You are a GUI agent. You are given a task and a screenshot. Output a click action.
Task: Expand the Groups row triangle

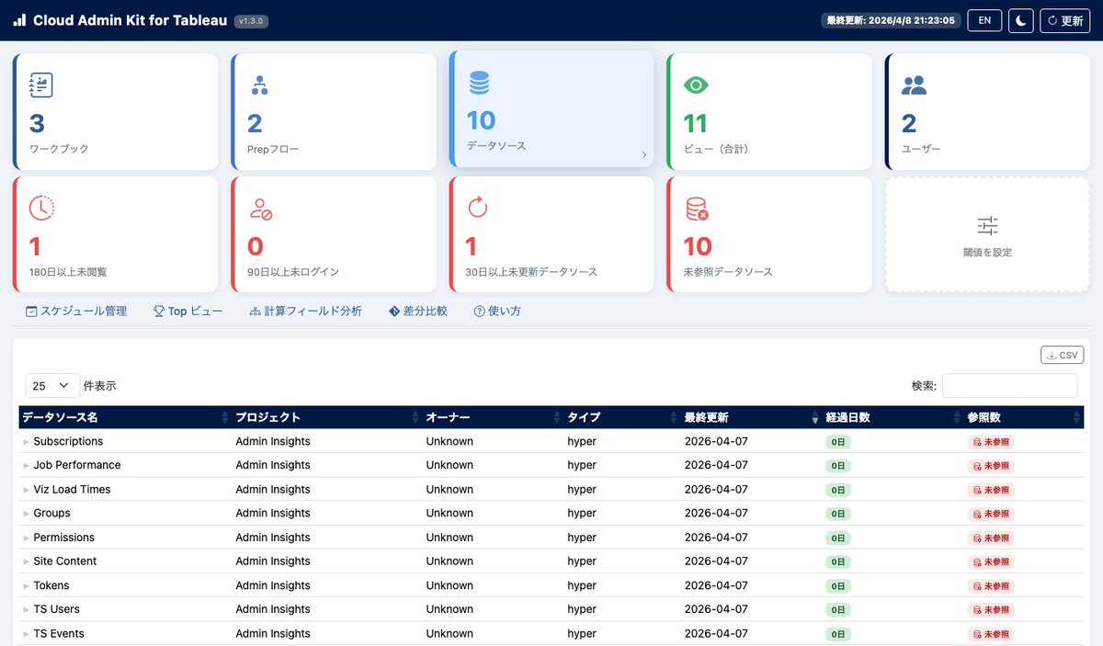click(x=26, y=514)
